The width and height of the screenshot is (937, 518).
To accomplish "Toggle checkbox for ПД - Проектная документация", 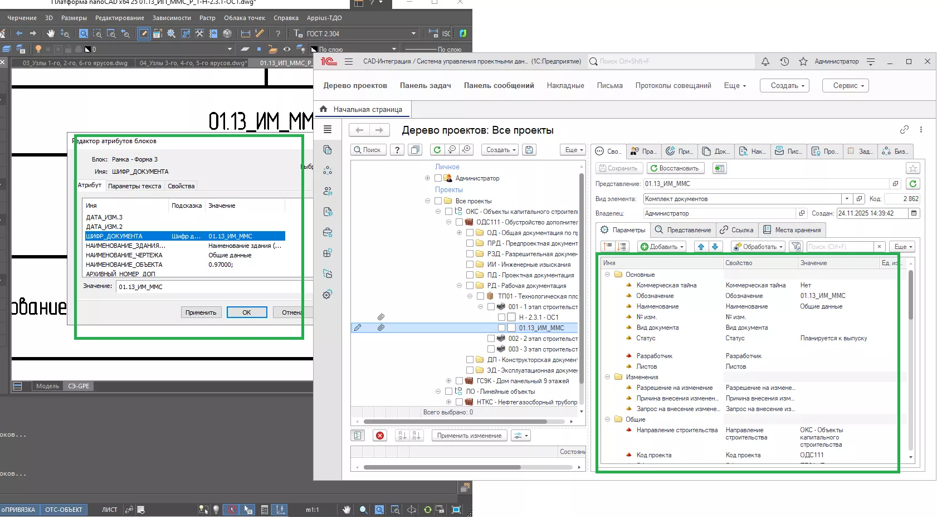I will [470, 275].
